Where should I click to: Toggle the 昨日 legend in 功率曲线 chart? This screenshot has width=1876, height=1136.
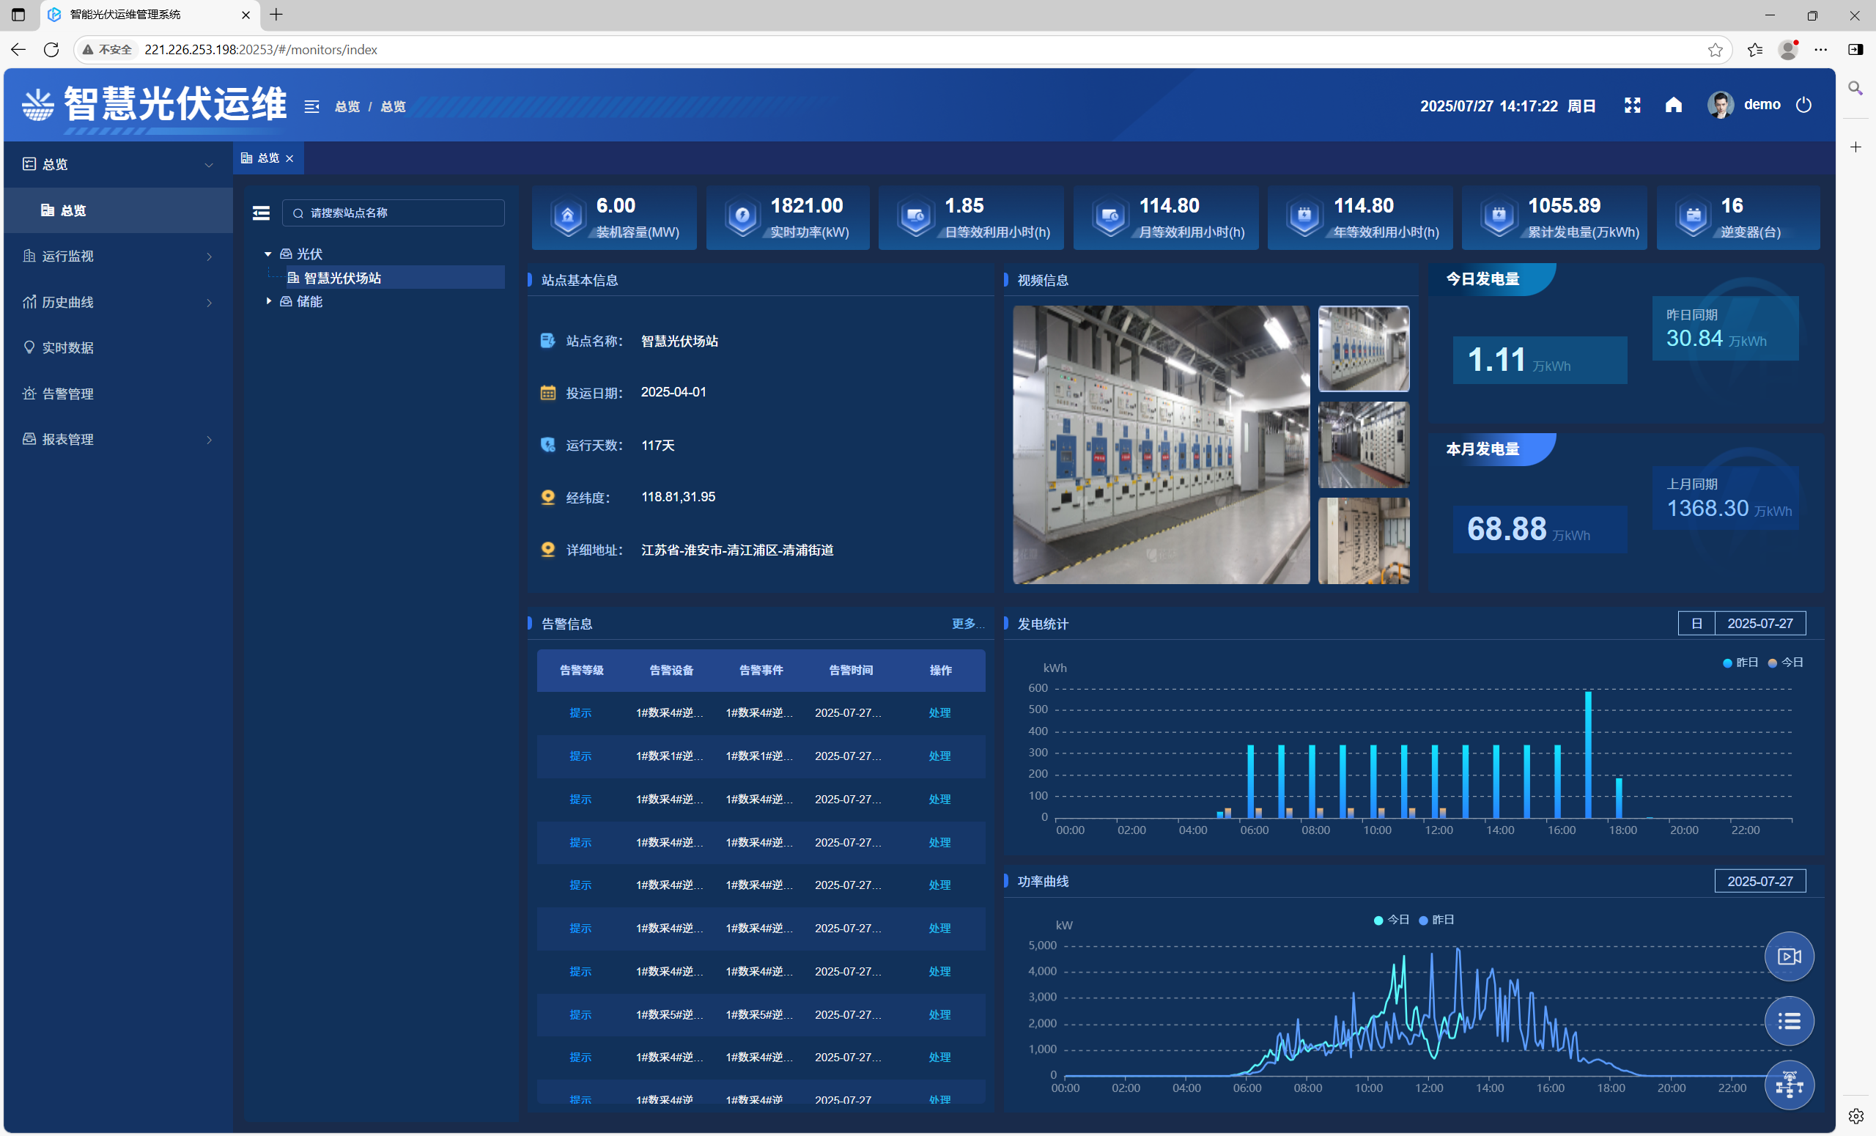click(x=1436, y=920)
